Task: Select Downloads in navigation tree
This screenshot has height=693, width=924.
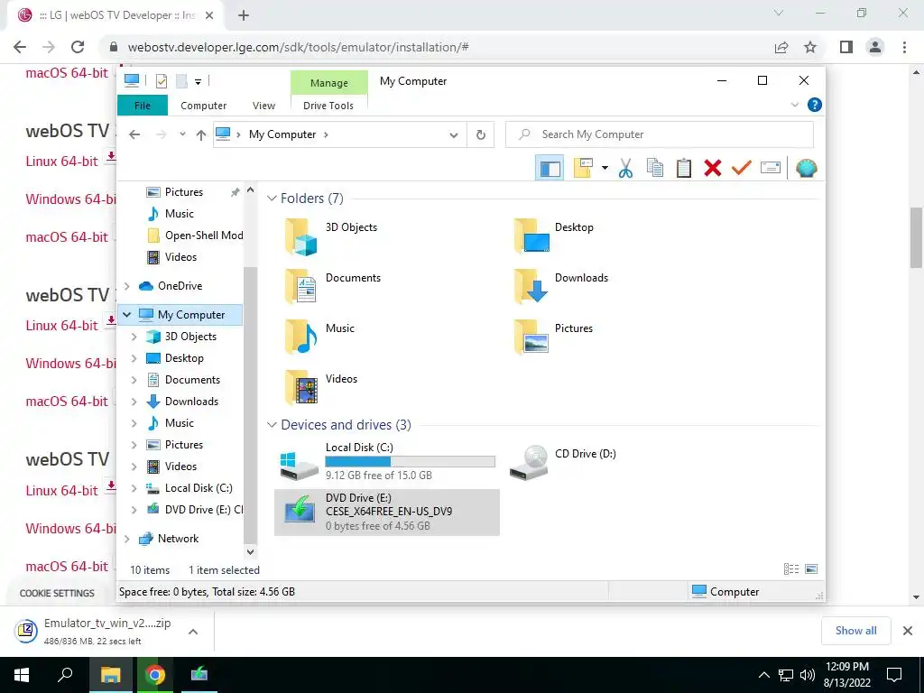Action: [x=182, y=402]
